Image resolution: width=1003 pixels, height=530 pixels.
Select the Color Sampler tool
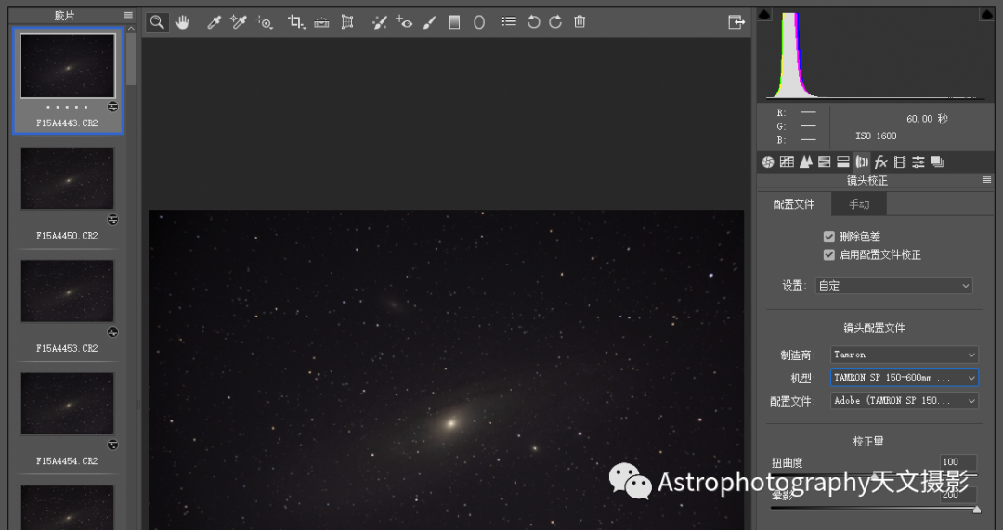(x=239, y=22)
